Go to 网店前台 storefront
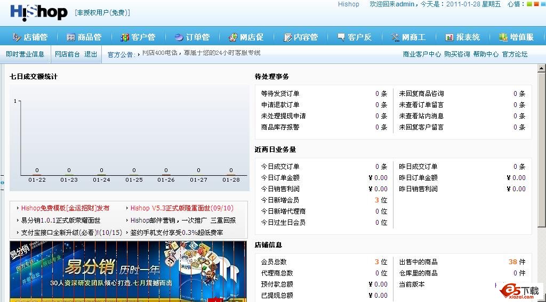This screenshot has width=546, height=302. point(67,54)
